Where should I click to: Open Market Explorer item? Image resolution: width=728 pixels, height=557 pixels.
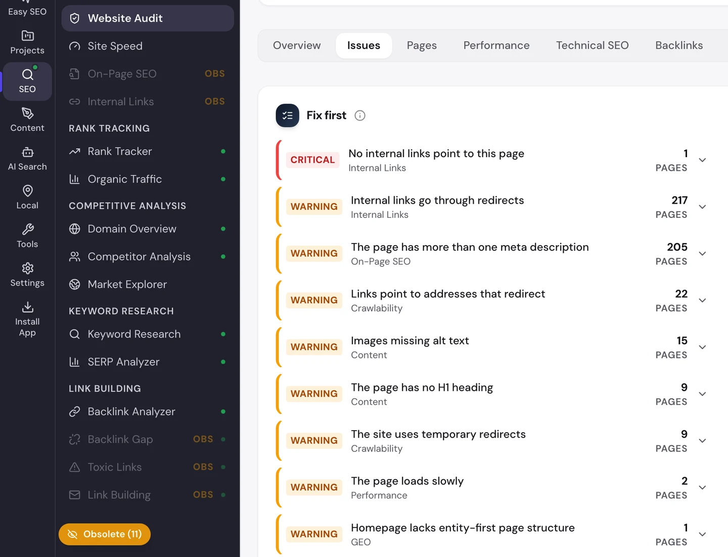[x=148, y=285]
